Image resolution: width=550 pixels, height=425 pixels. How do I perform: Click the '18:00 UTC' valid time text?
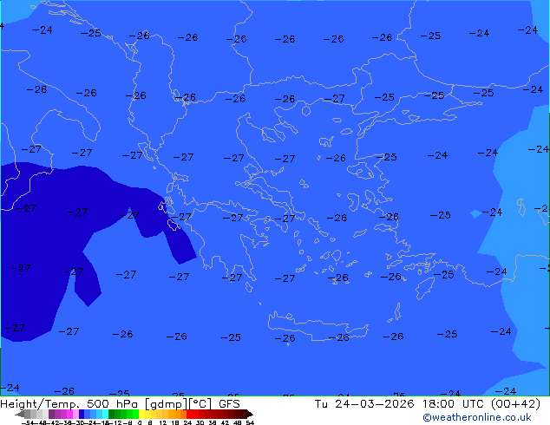455,404
